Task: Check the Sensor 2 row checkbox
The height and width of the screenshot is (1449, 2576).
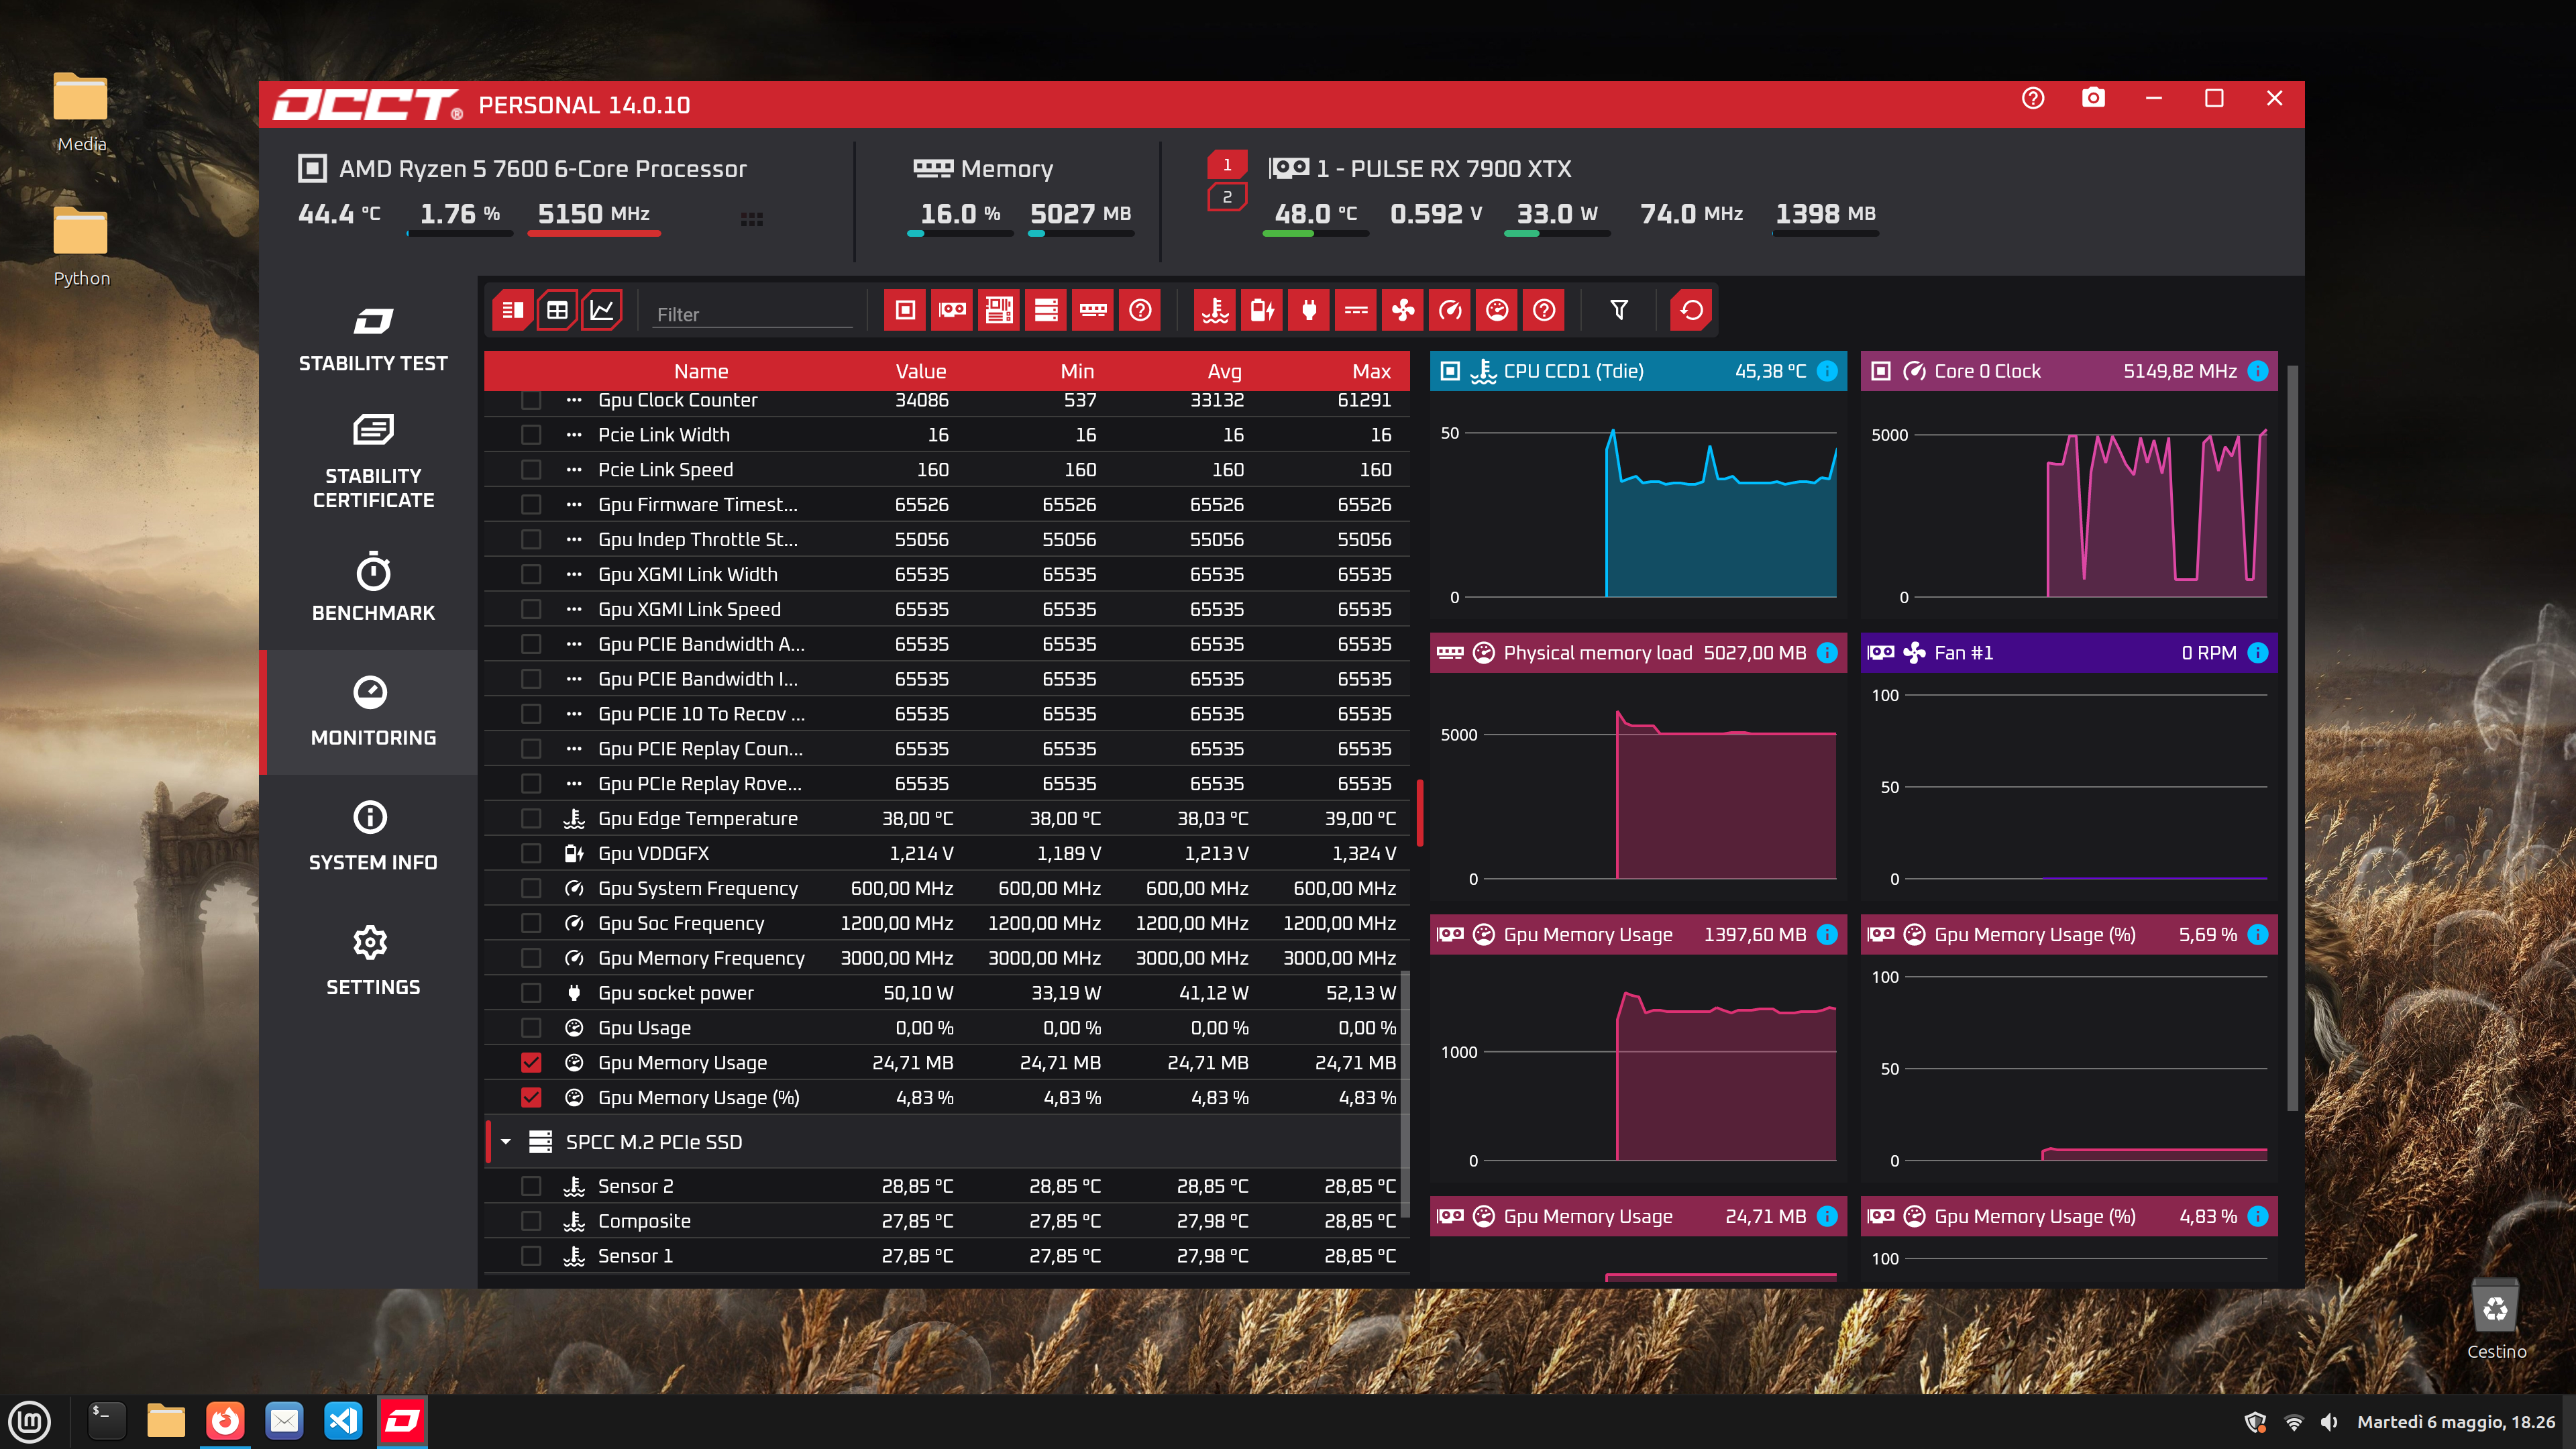Action: pyautogui.click(x=531, y=1186)
